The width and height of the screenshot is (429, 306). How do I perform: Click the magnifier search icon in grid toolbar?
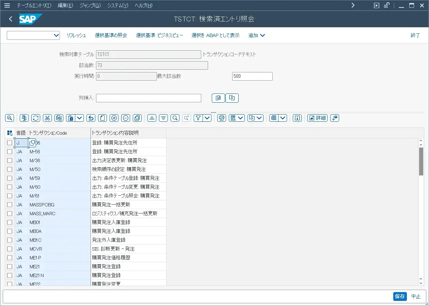[175, 118]
